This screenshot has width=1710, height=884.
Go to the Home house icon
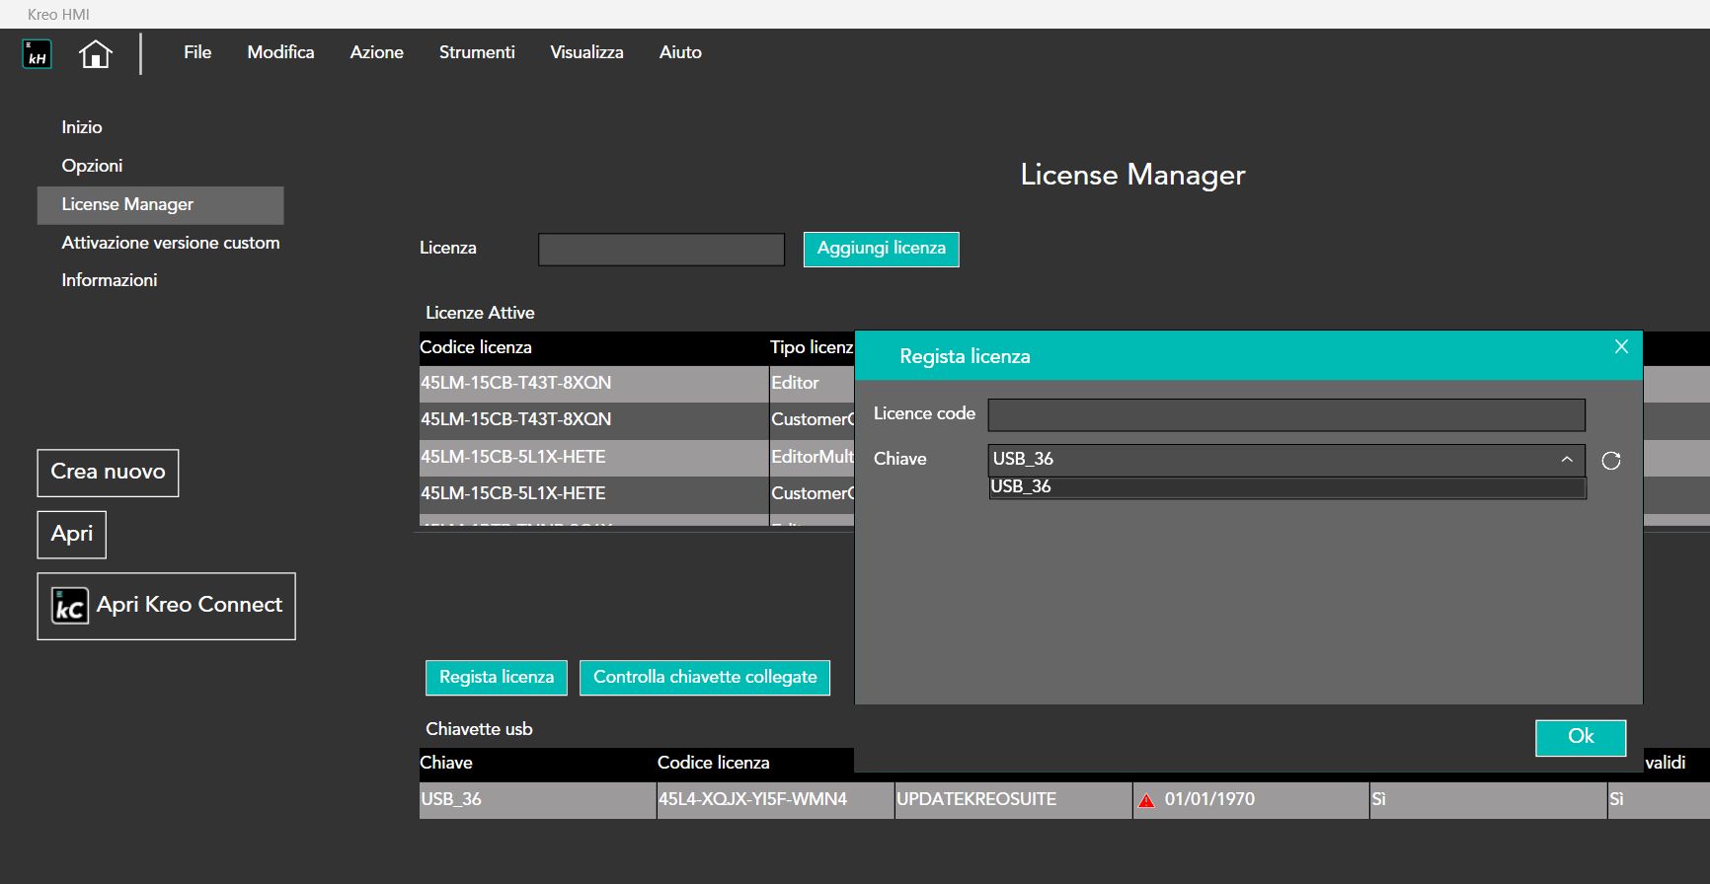96,53
